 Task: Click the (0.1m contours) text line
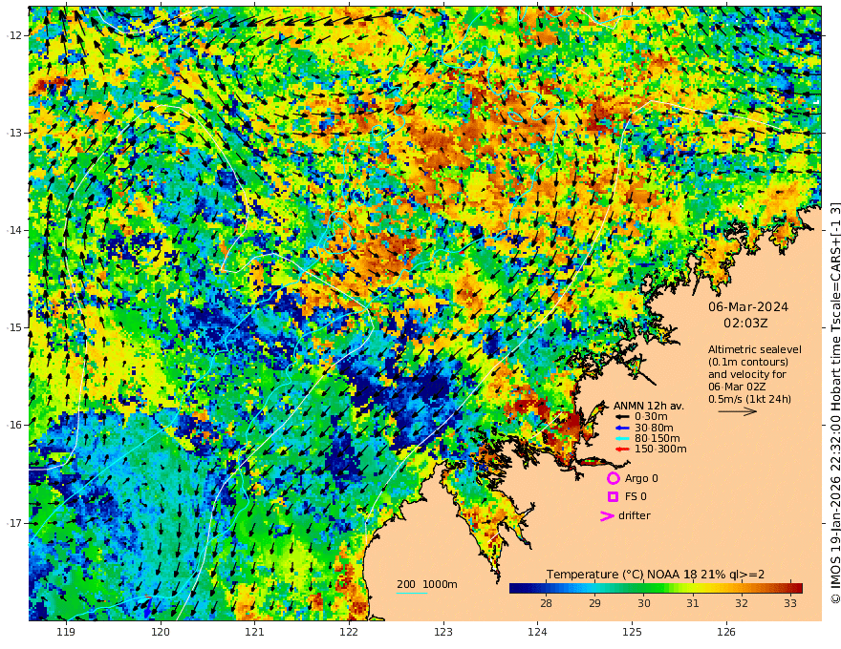point(748,362)
